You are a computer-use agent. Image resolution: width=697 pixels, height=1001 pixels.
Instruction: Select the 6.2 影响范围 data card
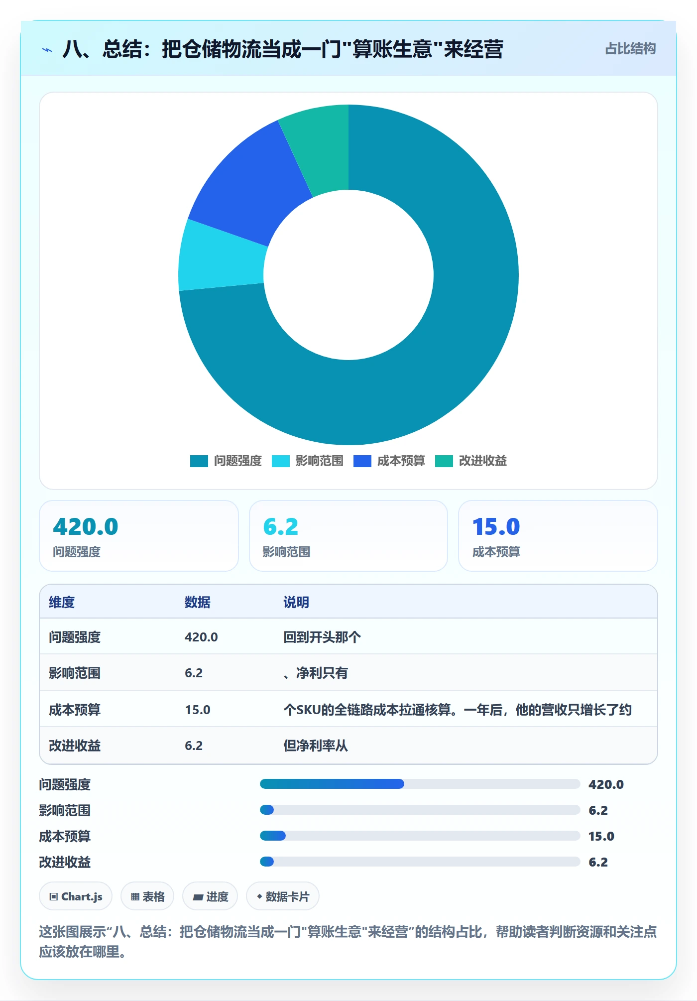click(x=348, y=536)
